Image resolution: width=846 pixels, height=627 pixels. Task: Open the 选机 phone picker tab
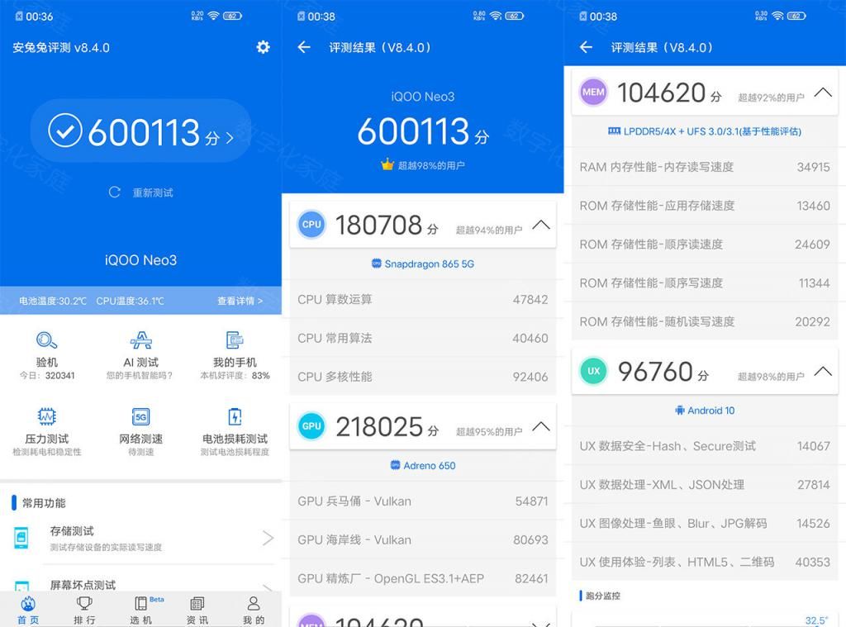click(x=140, y=610)
